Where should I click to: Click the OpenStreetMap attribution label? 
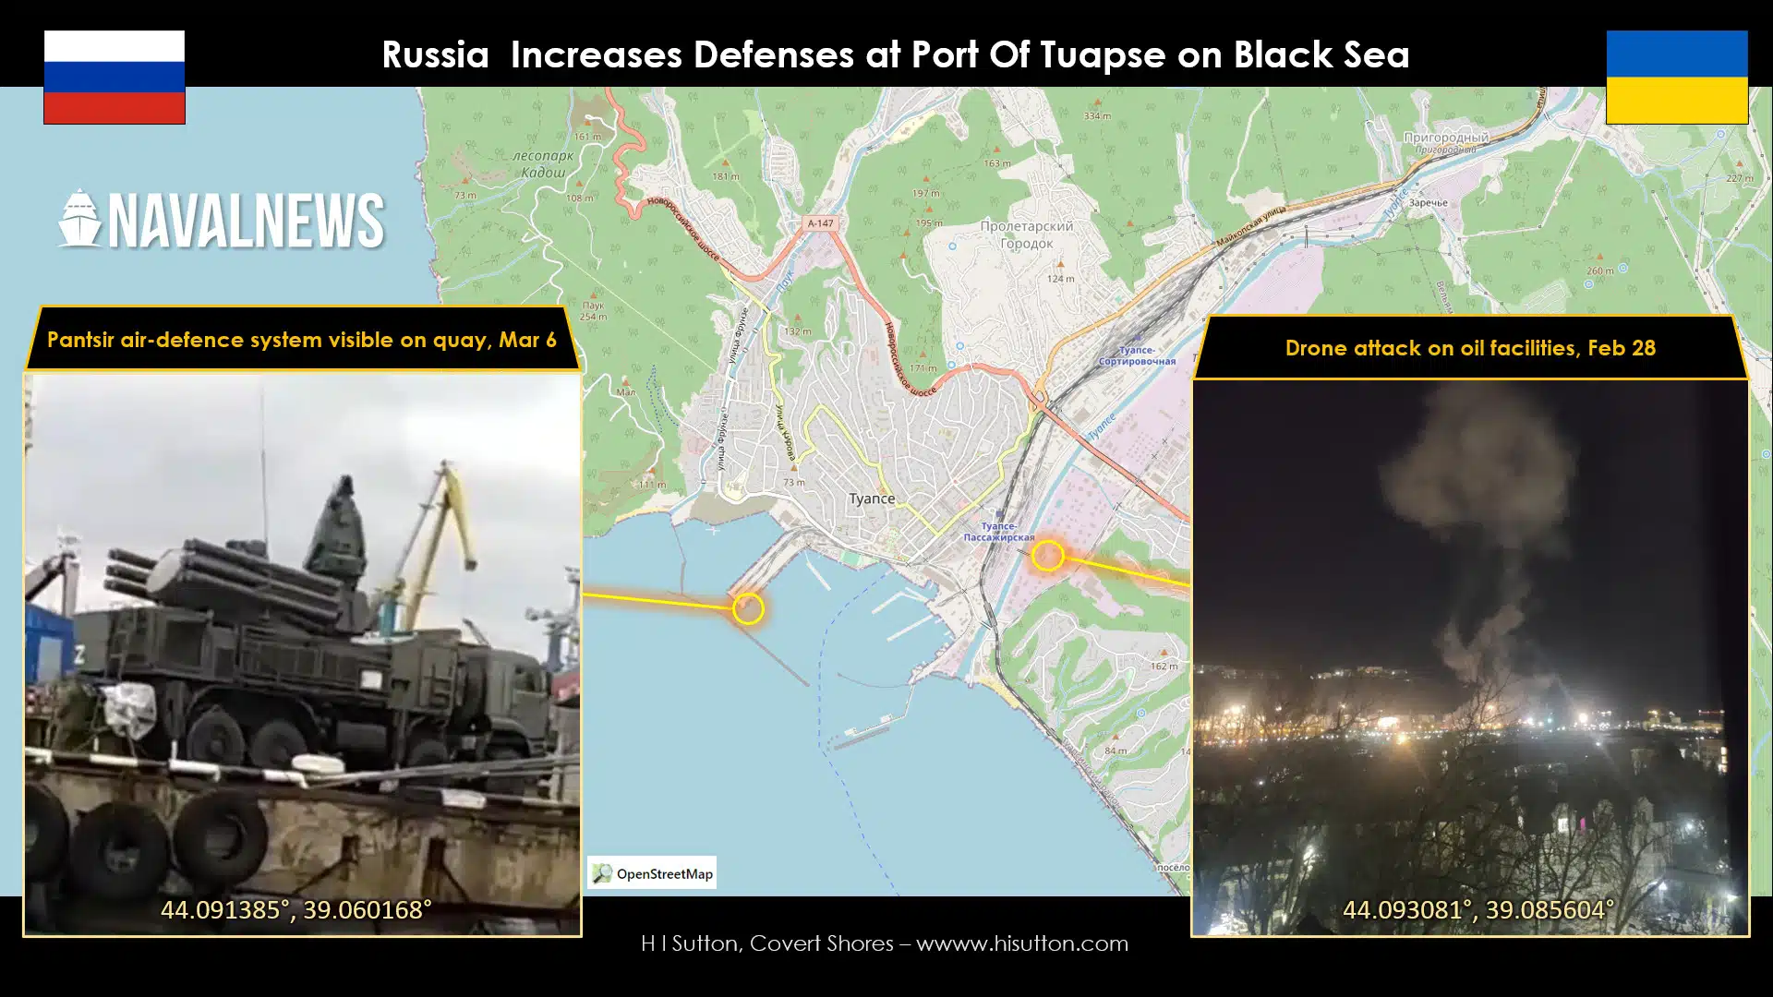point(664,873)
